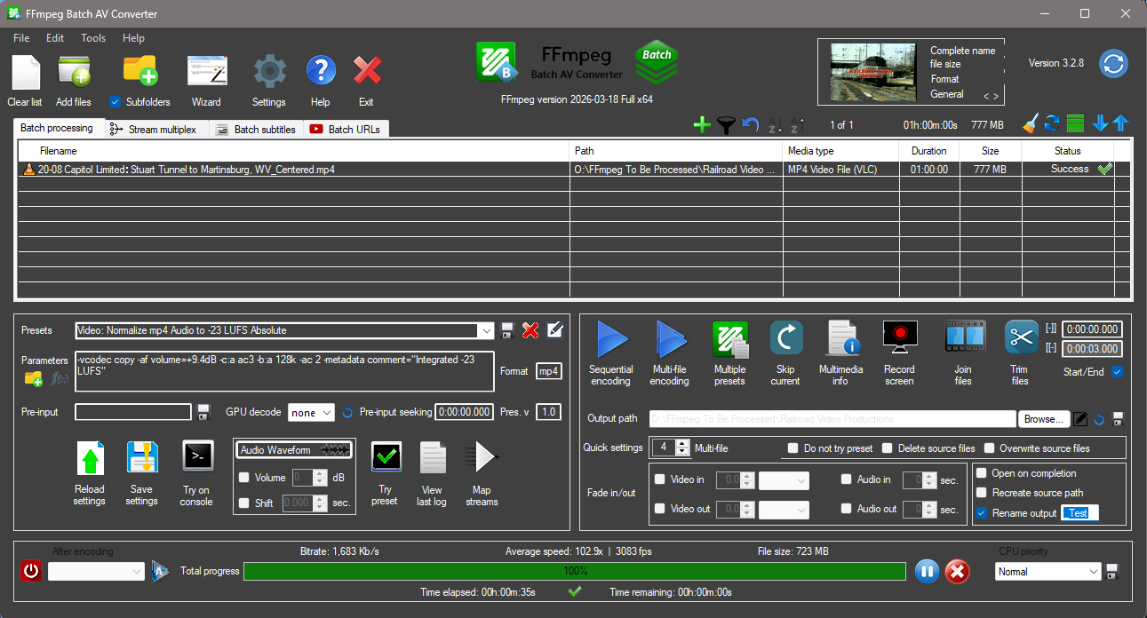
Task: Check Do not try preset
Action: coord(793,448)
